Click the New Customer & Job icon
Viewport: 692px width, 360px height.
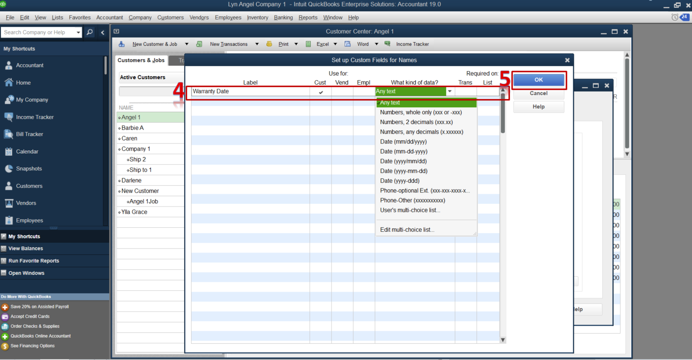tap(121, 44)
